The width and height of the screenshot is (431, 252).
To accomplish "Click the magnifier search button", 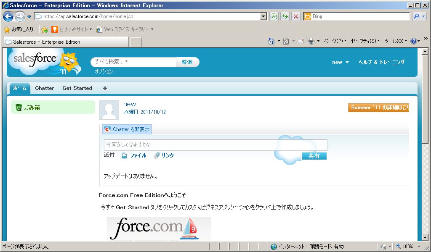I will click(416, 16).
